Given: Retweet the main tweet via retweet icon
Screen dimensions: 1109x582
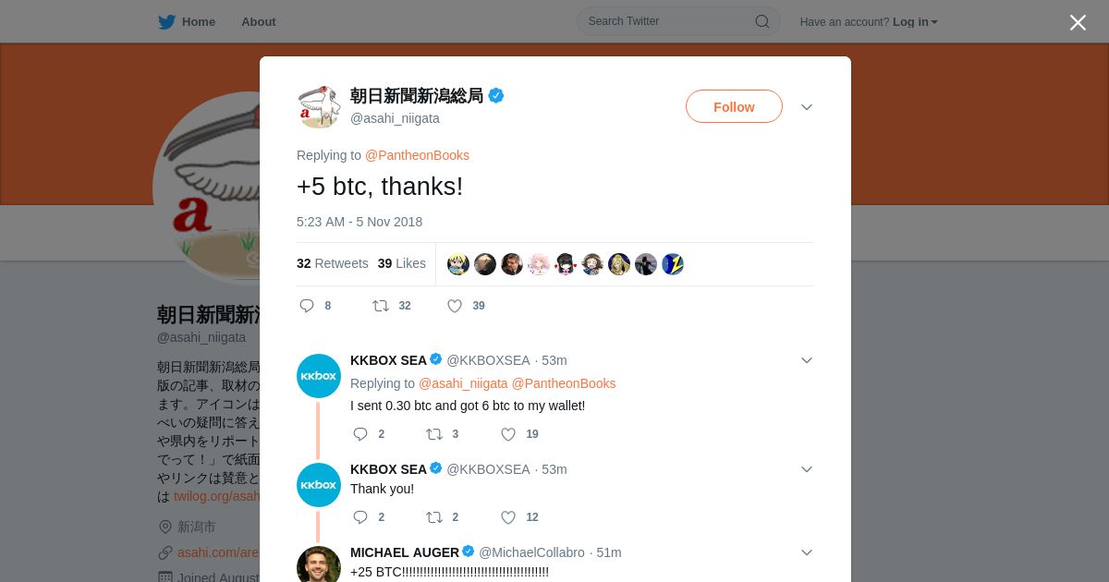Looking at the screenshot, I should click(381, 306).
